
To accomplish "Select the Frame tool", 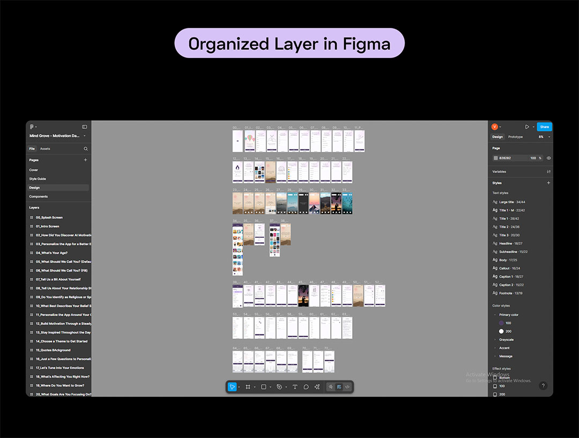I will (248, 387).
